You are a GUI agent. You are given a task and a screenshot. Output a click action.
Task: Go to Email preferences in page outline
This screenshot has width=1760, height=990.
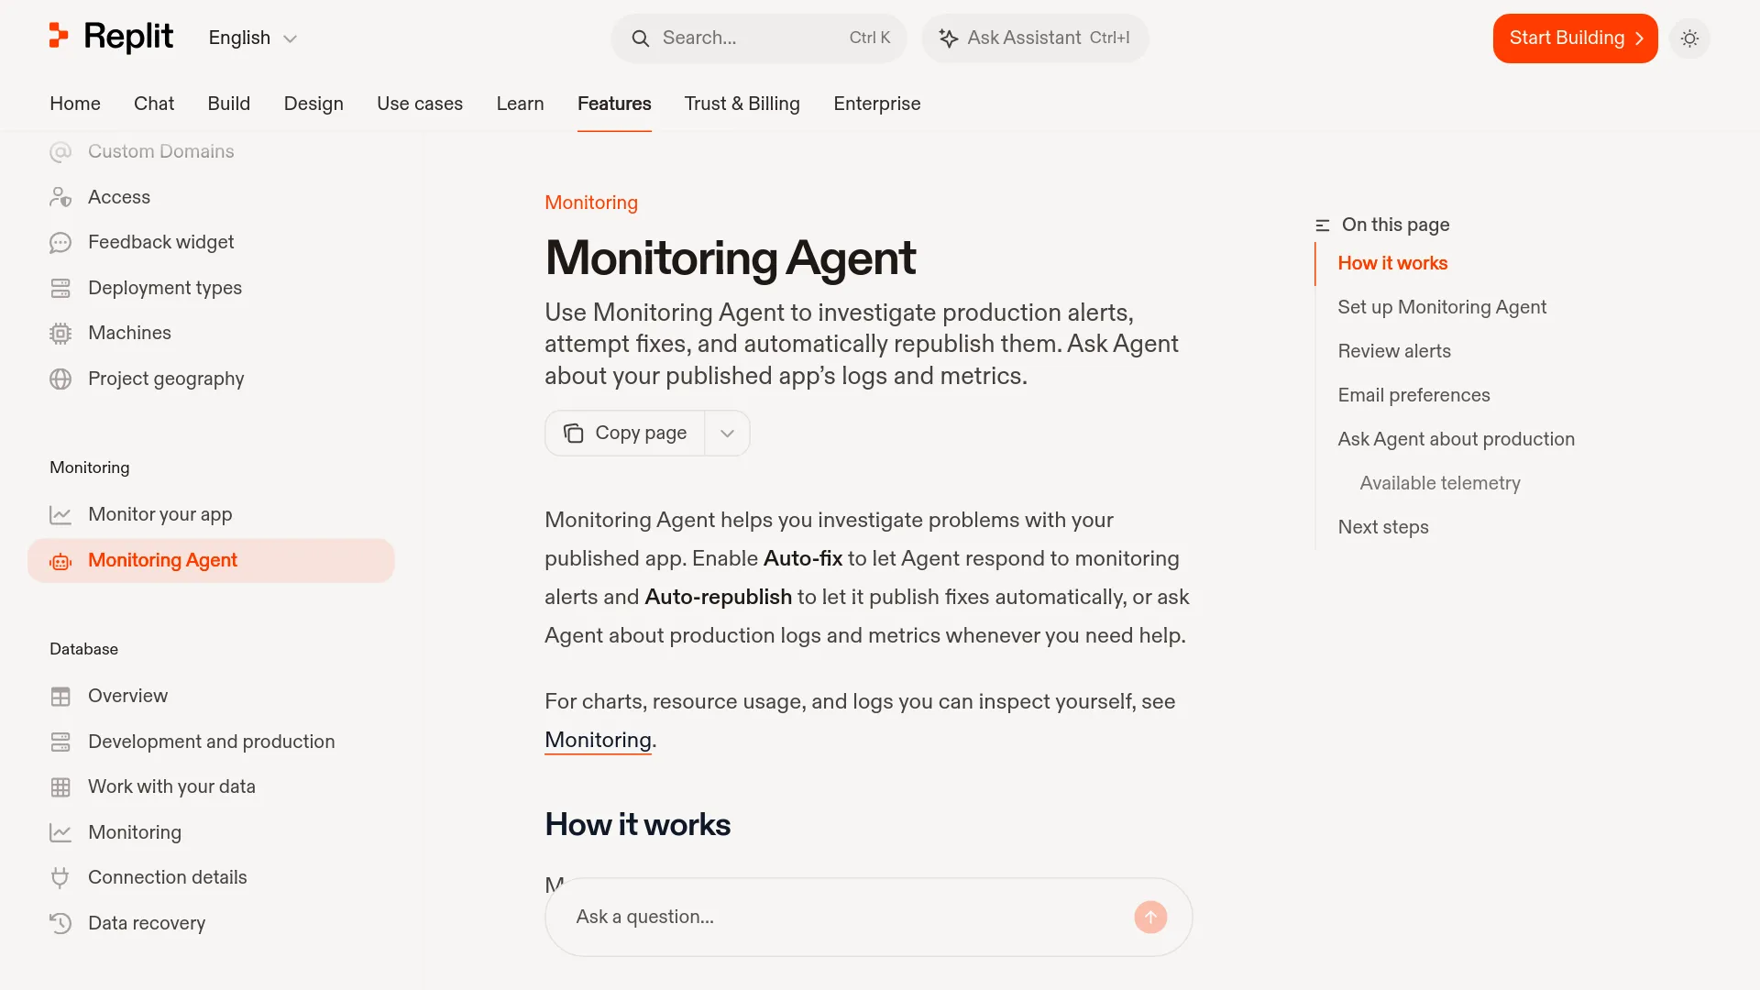(x=1413, y=395)
